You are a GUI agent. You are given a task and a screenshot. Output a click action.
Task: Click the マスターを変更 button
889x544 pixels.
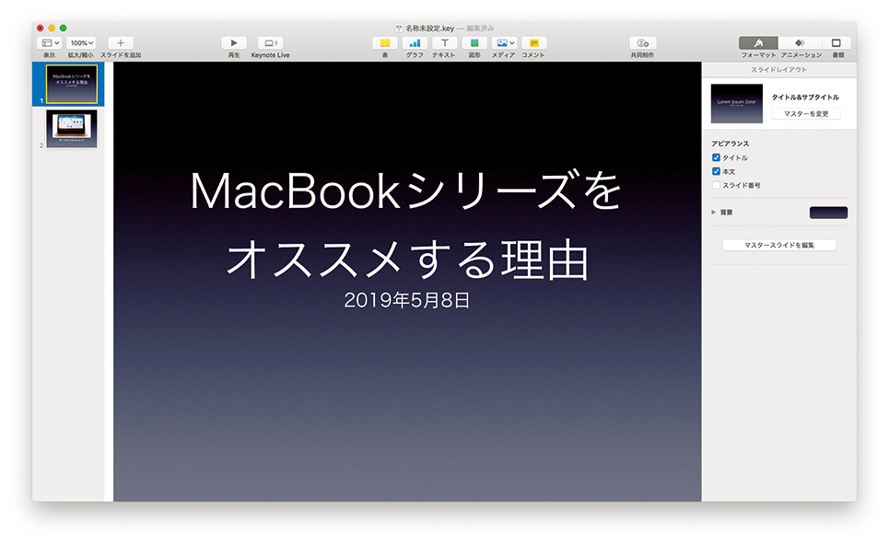[x=806, y=114]
